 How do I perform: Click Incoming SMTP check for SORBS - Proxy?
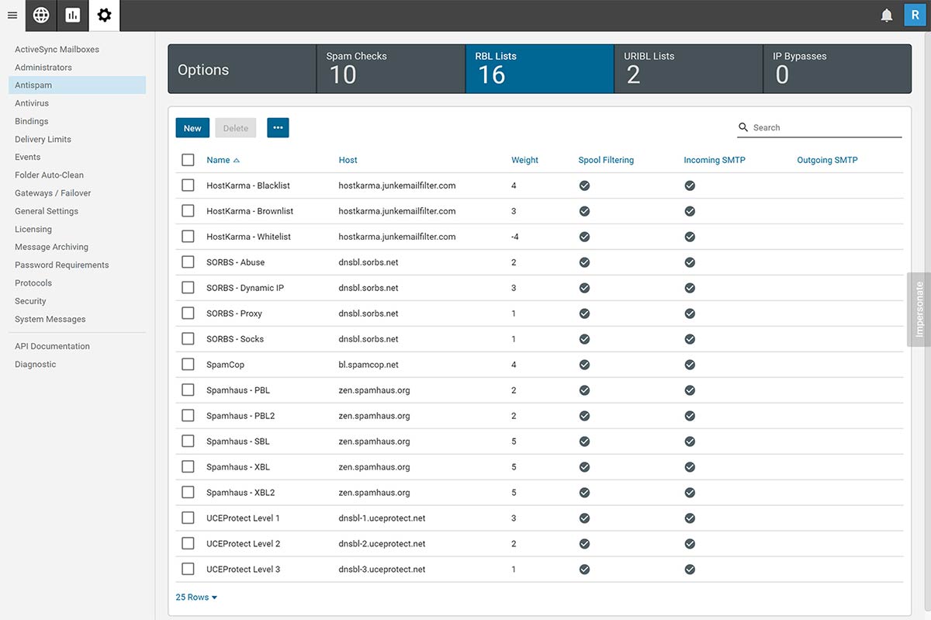[690, 313]
